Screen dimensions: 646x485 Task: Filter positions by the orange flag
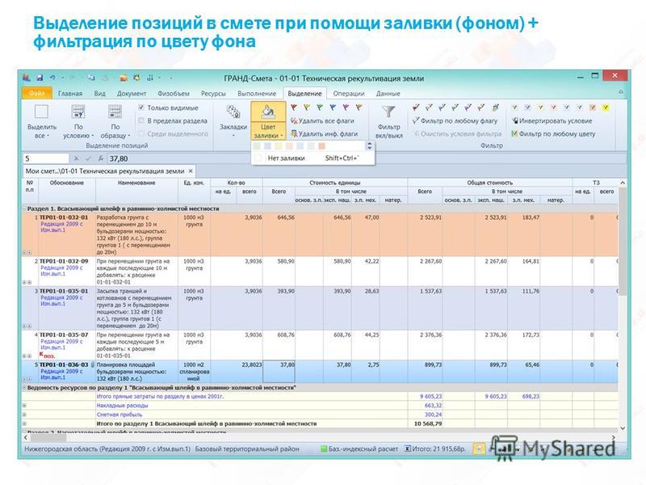[x=481, y=108]
